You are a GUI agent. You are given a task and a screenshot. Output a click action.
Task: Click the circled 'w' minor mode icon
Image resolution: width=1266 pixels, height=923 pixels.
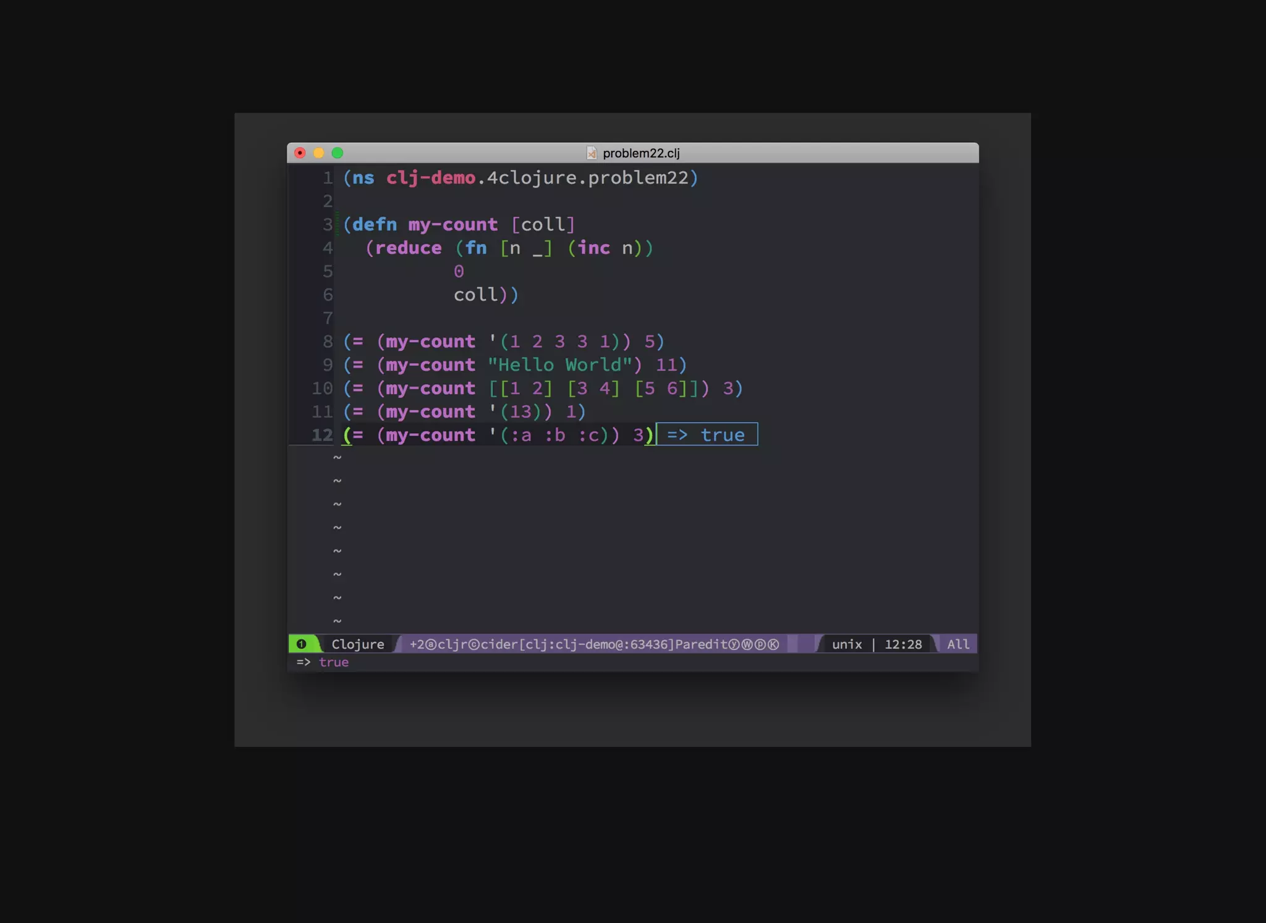(x=747, y=644)
